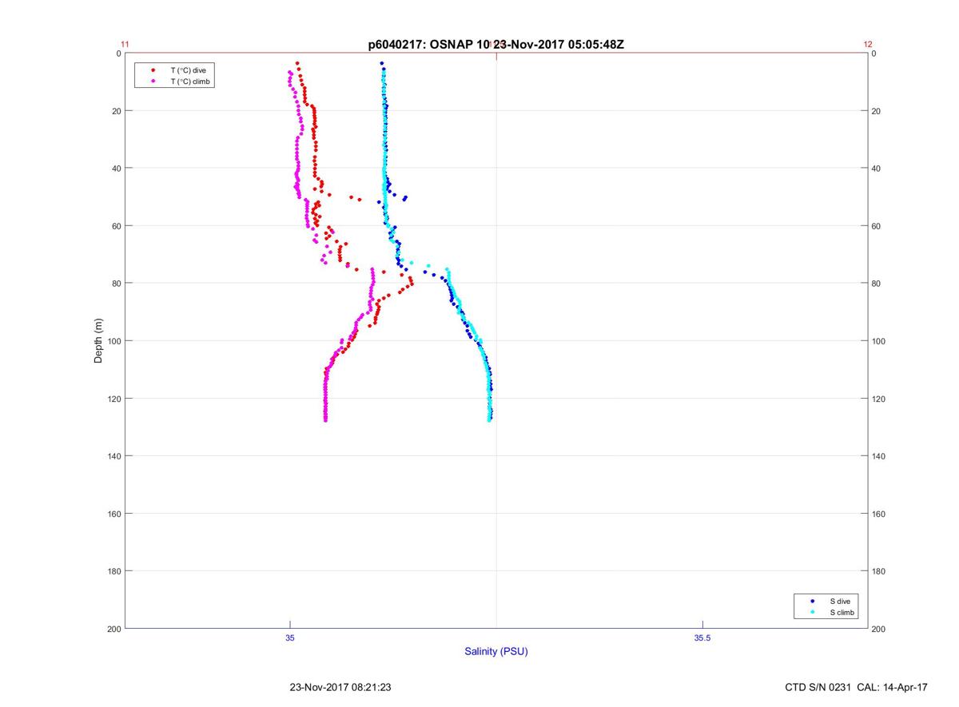The width and height of the screenshot is (959, 707).
Task: Click the 160 tick on left depth axis
Action: [114, 514]
